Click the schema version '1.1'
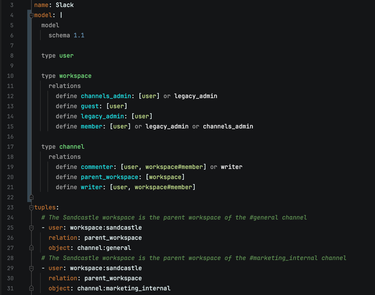Image resolution: width=375 pixels, height=295 pixels. click(x=79, y=35)
